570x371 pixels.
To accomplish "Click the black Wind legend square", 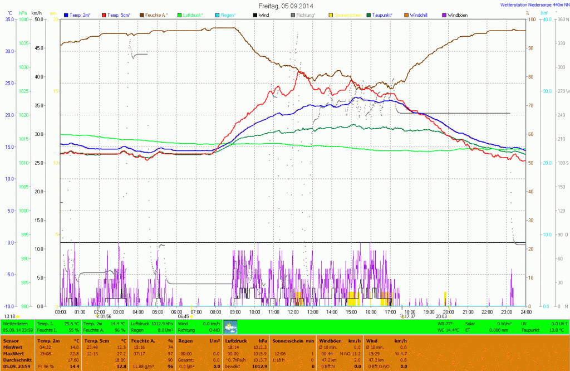I will coord(255,14).
